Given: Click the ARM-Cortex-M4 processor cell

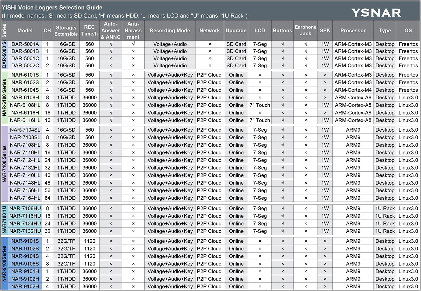Looking at the screenshot, I should point(353,90).
